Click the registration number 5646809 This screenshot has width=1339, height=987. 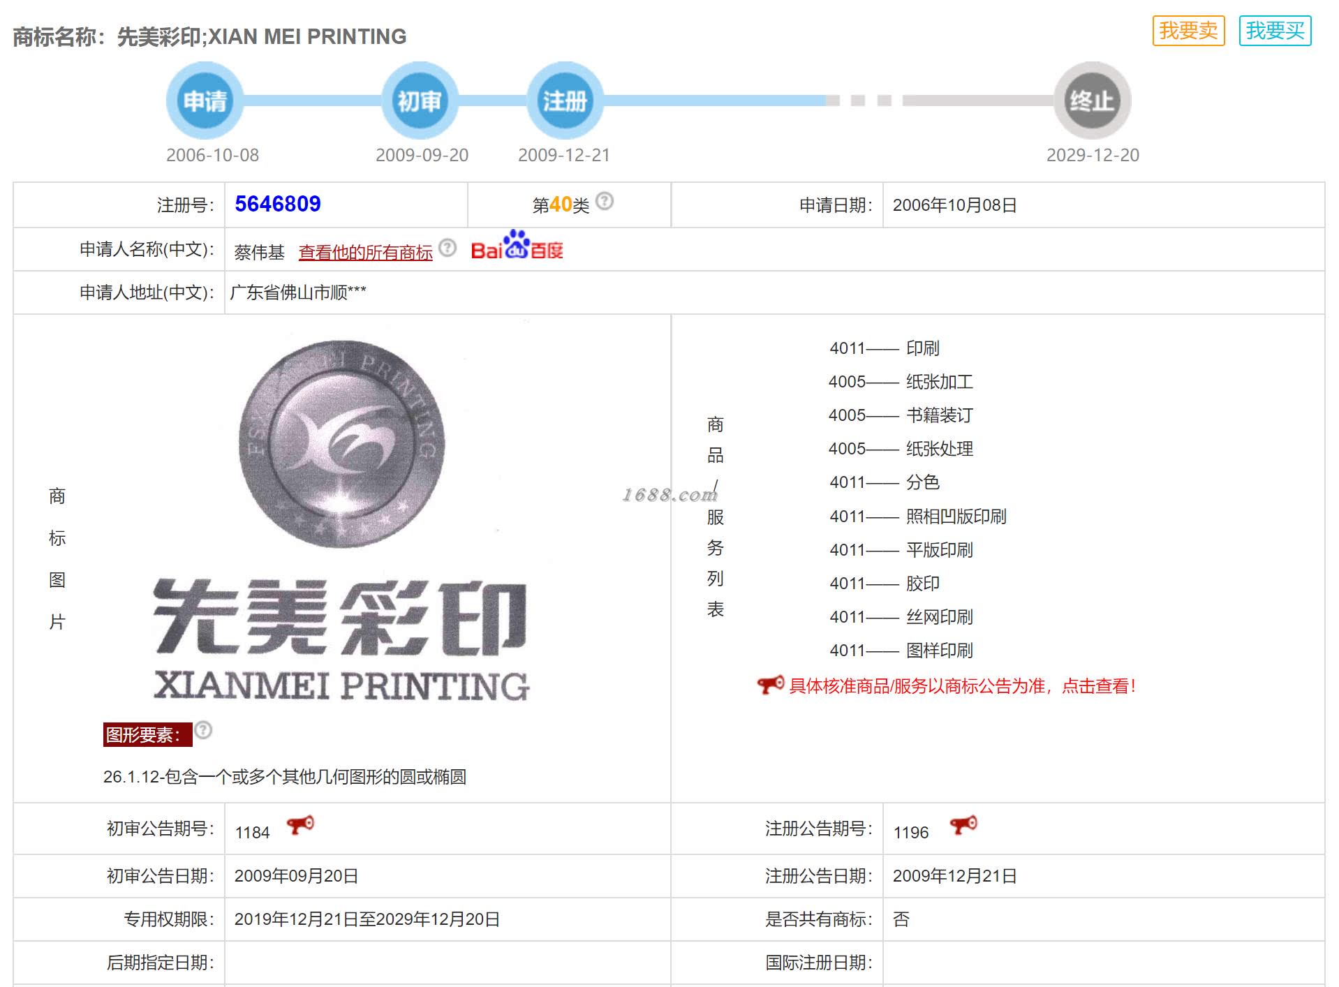pyautogui.click(x=278, y=204)
